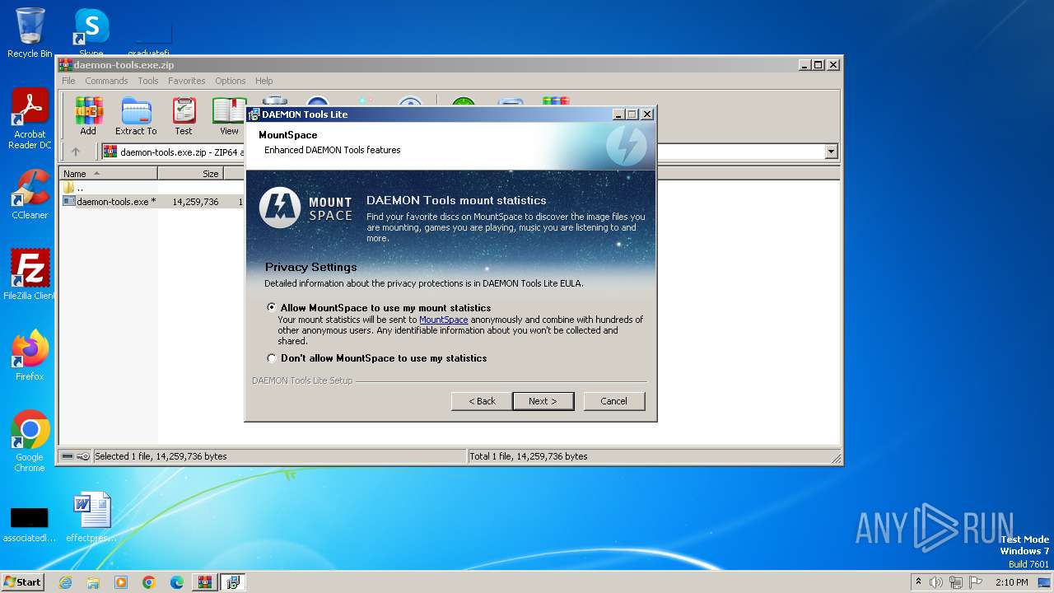Open the Options menu in WinRAR

[x=231, y=81]
